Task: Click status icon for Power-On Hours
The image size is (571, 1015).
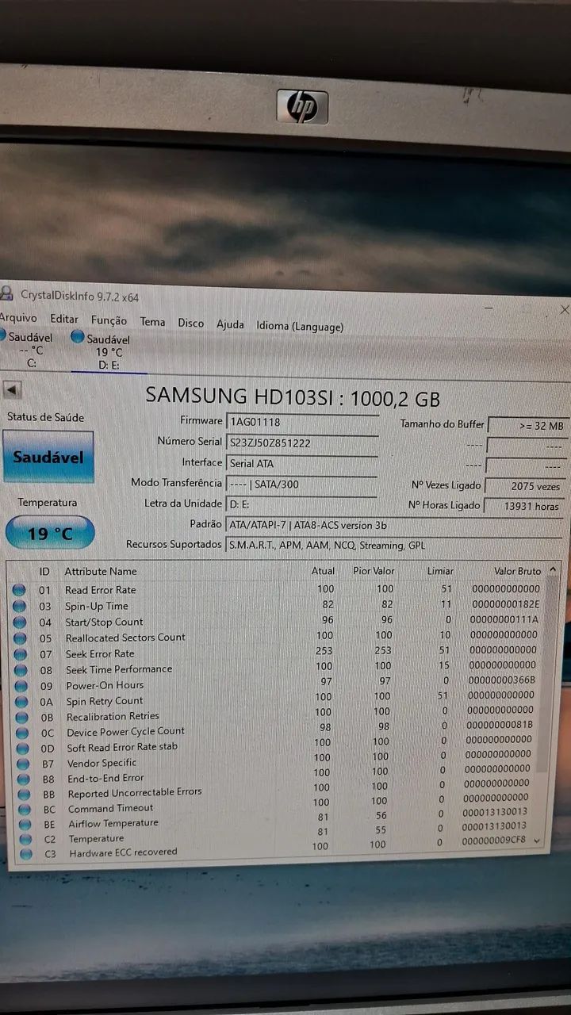Action: 21,686
